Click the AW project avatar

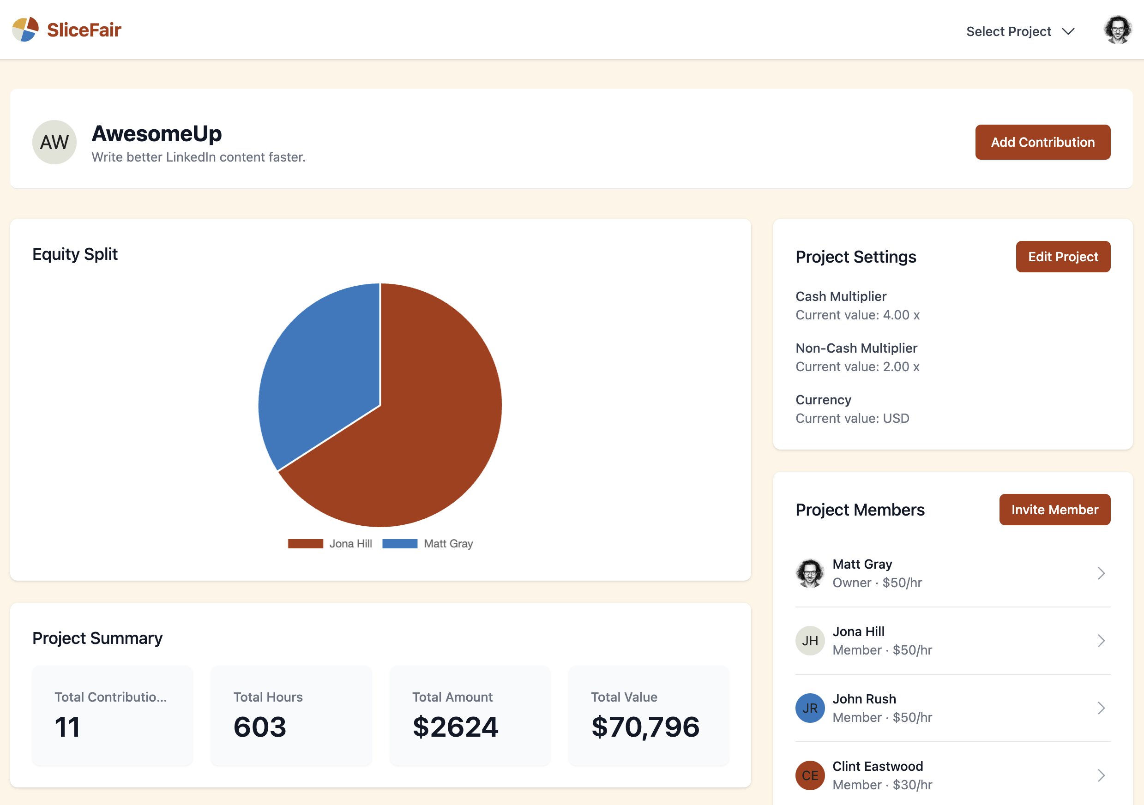point(54,142)
